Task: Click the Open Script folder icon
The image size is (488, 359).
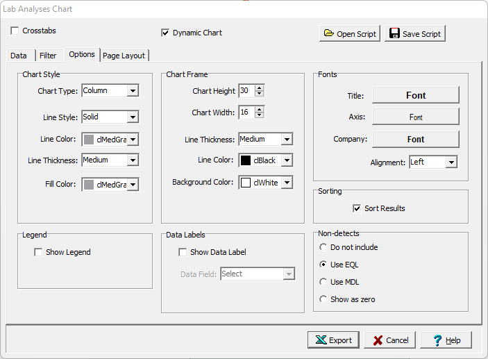Action: (328, 34)
